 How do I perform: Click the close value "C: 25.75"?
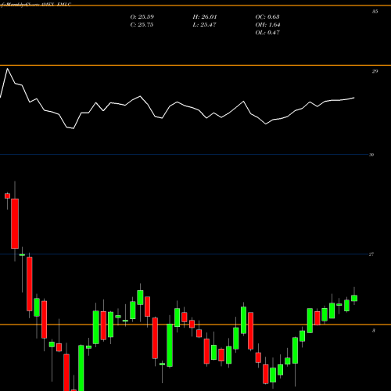click(x=142, y=25)
